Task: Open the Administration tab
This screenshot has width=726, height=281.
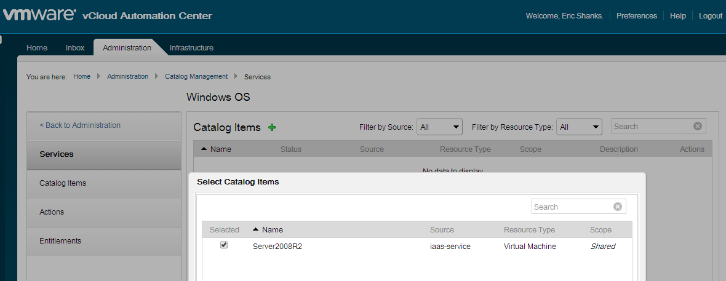Action: click(x=127, y=48)
